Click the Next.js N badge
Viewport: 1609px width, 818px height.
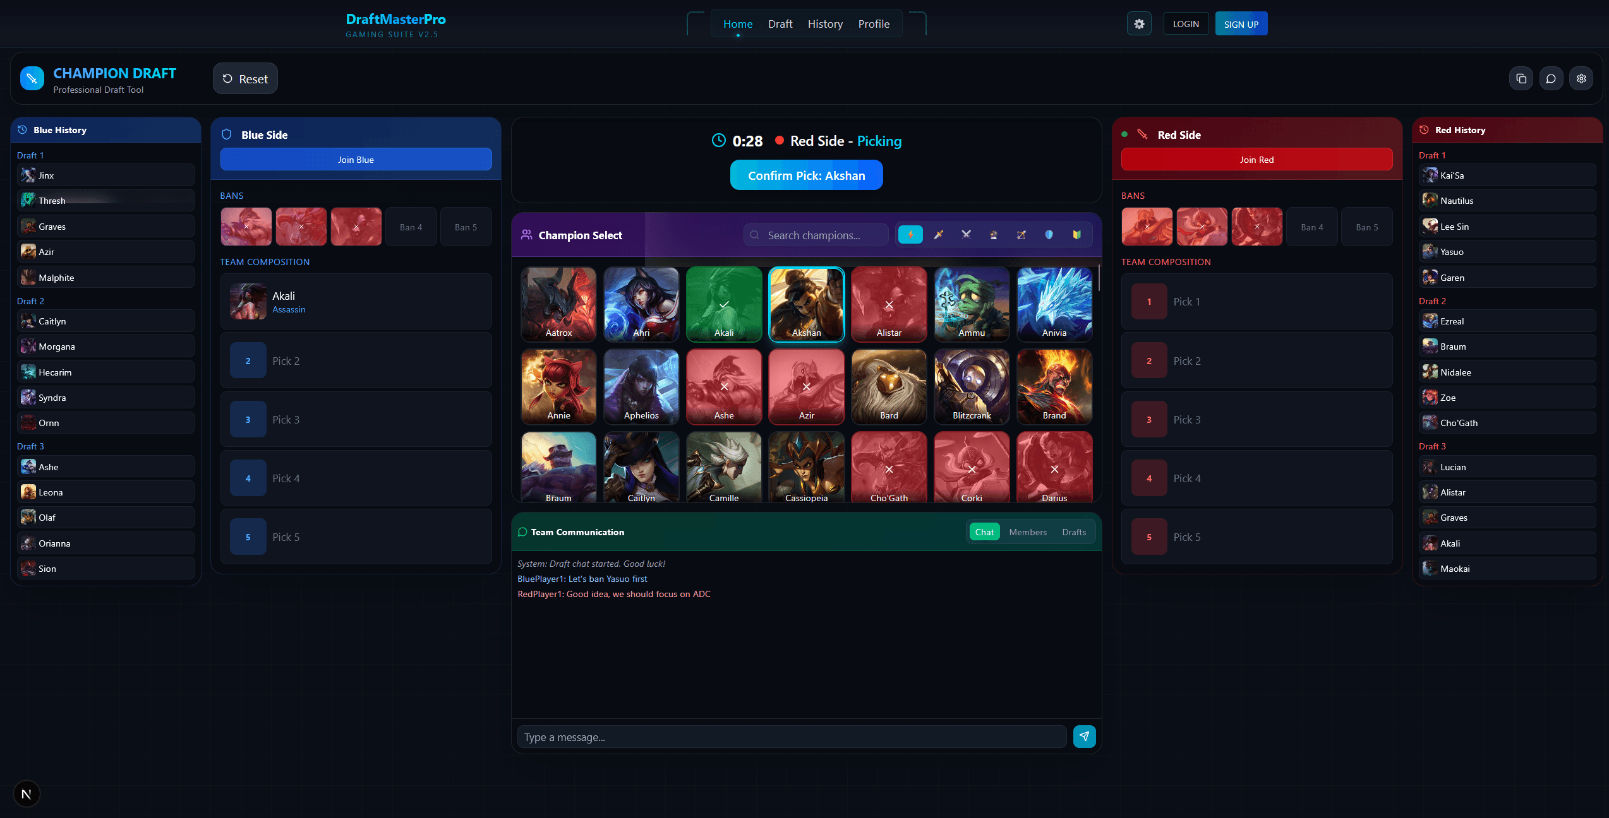tap(27, 794)
